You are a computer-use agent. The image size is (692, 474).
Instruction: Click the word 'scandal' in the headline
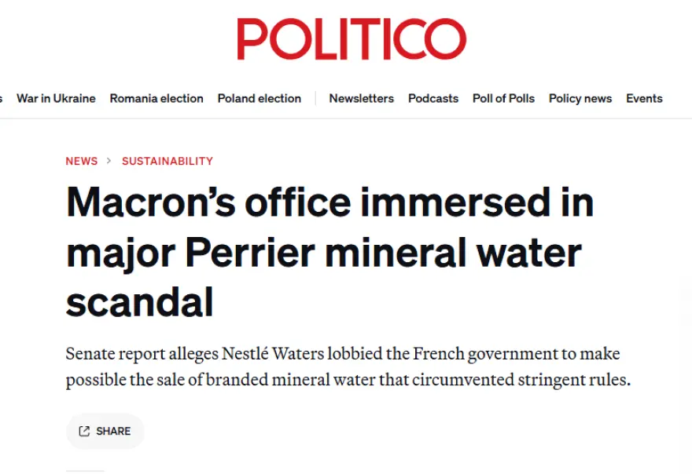tap(140, 302)
